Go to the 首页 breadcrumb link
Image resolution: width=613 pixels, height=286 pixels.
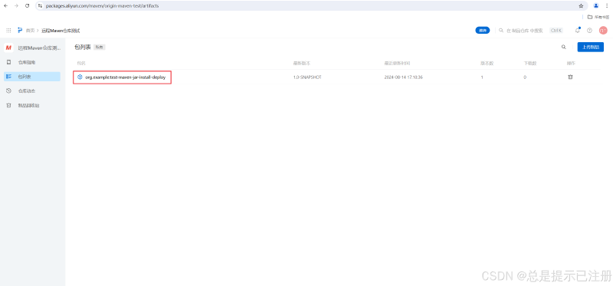tap(30, 31)
